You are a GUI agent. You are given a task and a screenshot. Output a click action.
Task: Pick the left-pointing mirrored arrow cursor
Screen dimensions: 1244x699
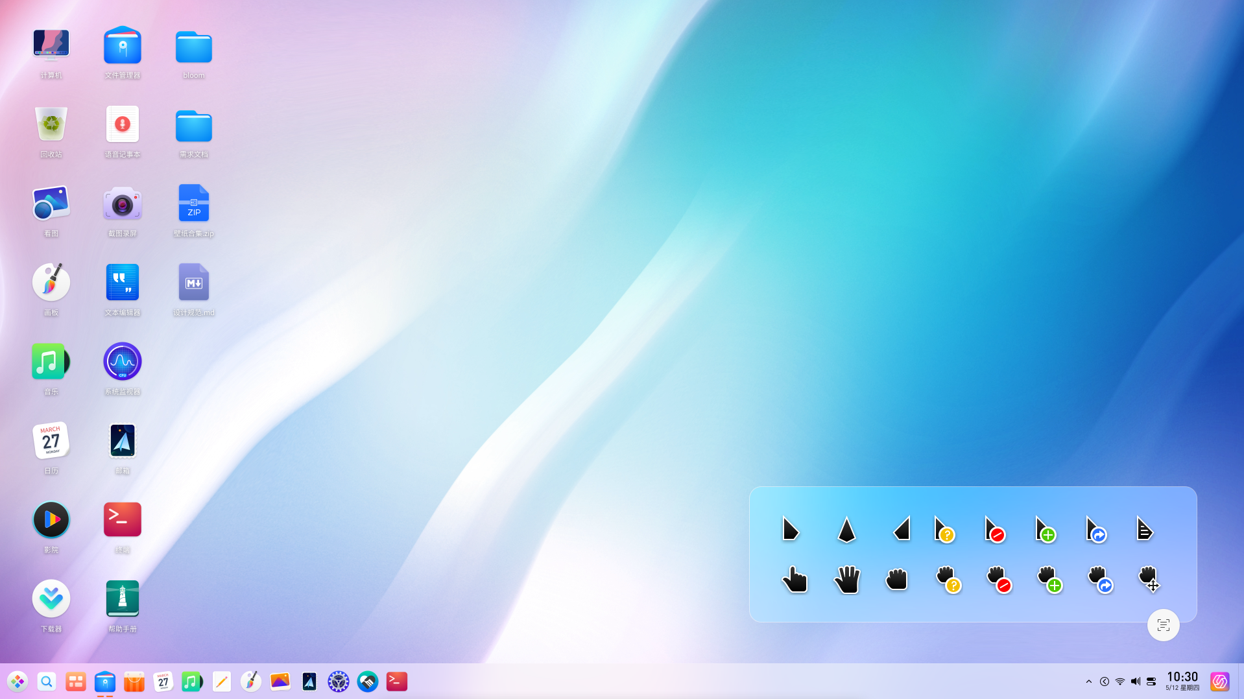tap(902, 529)
